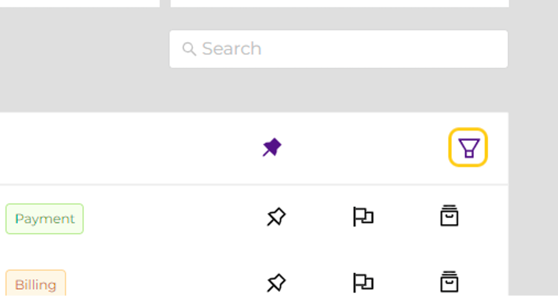Click the Search placeholder text
Screen dimensions: 558x296
tap(232, 48)
